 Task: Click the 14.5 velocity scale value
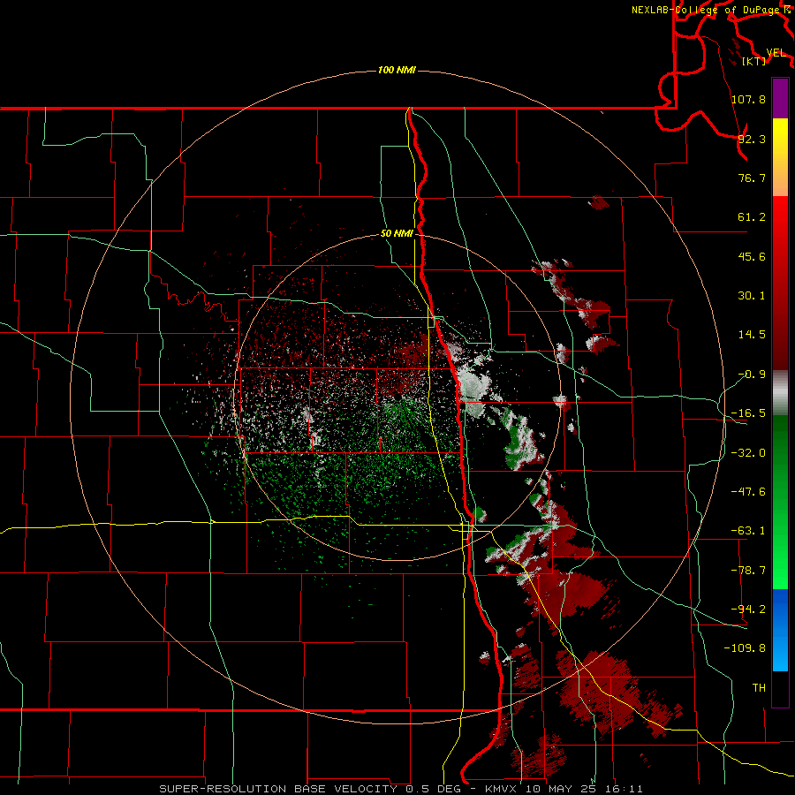point(752,335)
